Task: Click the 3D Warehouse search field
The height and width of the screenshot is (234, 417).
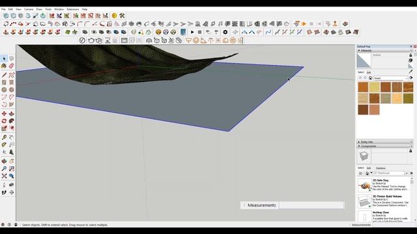Action: coord(389,174)
